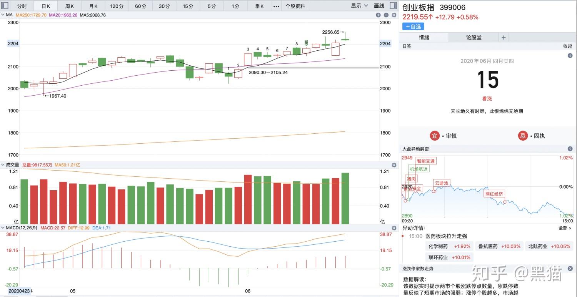Open MACD panel settings gear
This screenshot has width=577, height=297.
coord(394,228)
